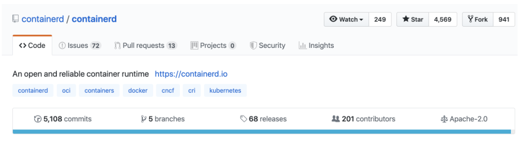
Task: Click the Insights bar graph icon
Action: [x=302, y=46]
